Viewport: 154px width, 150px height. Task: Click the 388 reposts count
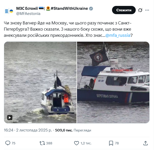(49, 143)
